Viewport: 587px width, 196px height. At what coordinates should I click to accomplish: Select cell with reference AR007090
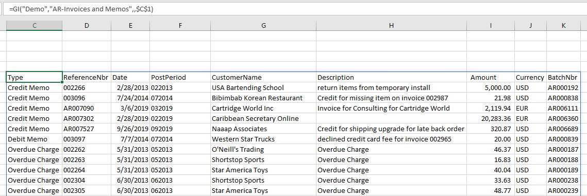(x=87, y=108)
